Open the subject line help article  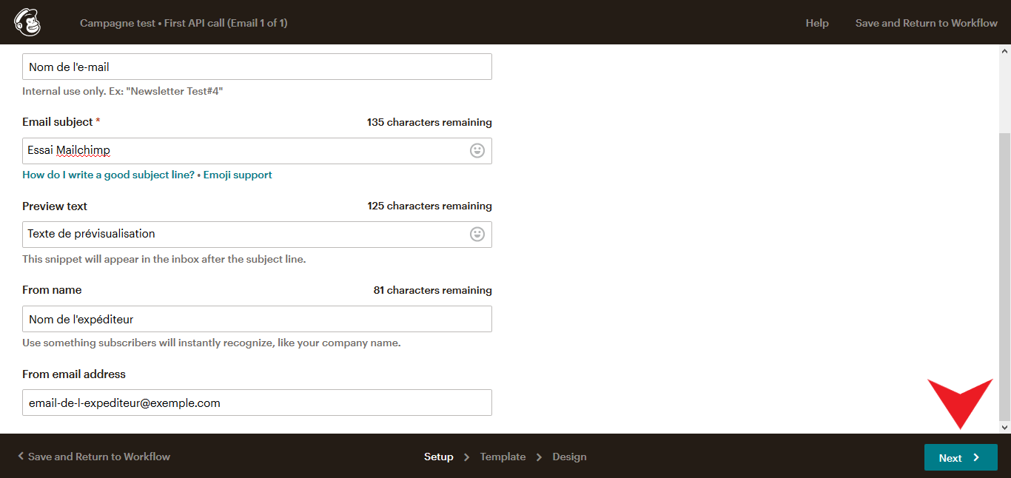click(107, 175)
